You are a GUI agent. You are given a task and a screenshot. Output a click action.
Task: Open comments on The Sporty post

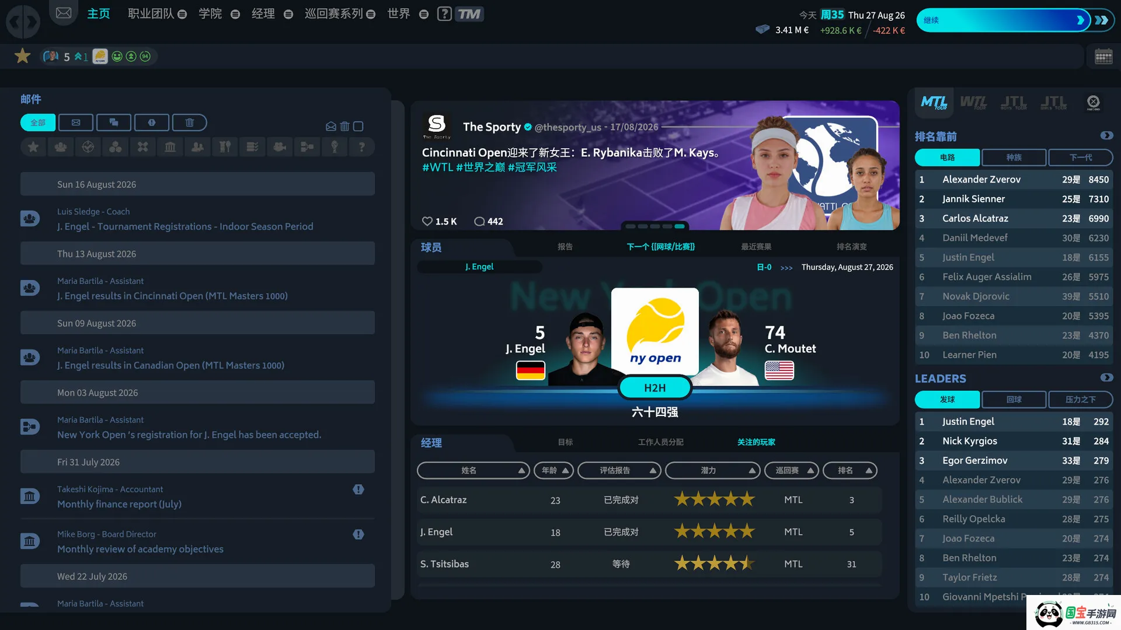[479, 222]
